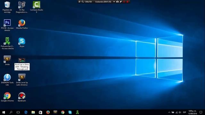Image resolution: width=205 pixels, height=115 pixels.
Task: Expand hidden system tray icons
Action: click(x=169, y=112)
